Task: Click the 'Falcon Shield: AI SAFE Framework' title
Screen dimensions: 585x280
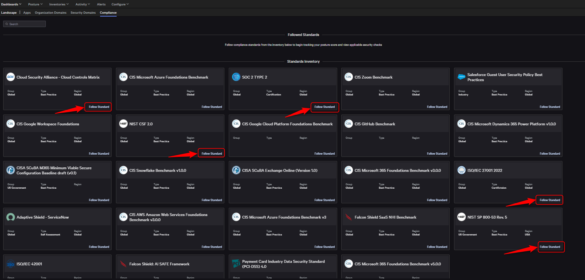Action: point(159,264)
